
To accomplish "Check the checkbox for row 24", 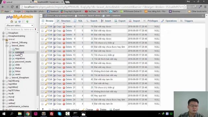I will coord(42,100).
